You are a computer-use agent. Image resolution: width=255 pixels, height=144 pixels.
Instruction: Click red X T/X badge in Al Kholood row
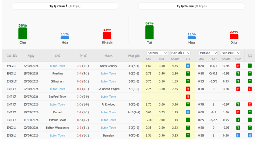pos(250,104)
